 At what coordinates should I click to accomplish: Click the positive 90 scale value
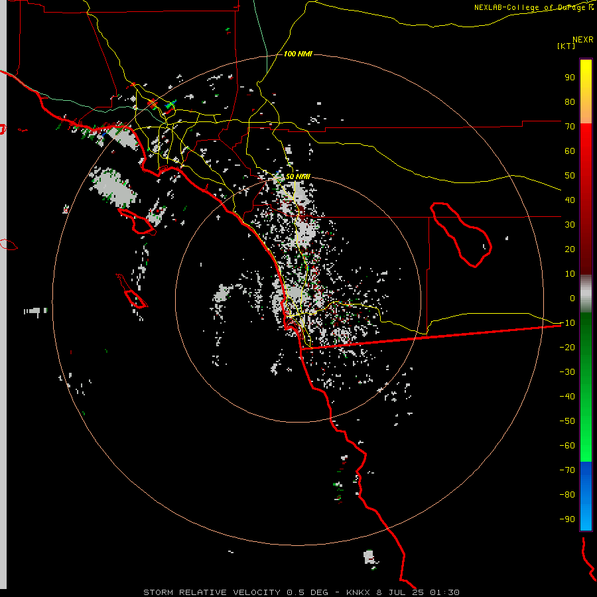coord(570,78)
